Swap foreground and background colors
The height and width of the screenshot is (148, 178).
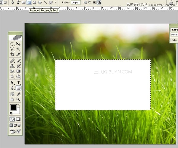tap(19, 105)
